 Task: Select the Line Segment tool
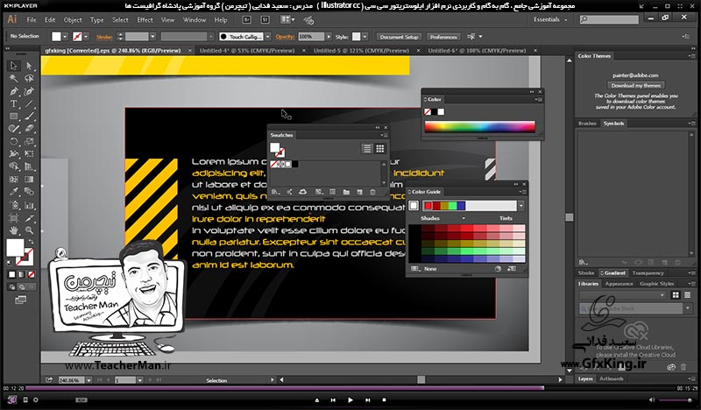(x=29, y=103)
